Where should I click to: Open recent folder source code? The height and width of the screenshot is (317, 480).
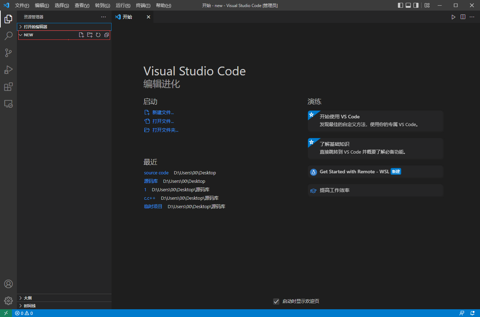(156, 173)
